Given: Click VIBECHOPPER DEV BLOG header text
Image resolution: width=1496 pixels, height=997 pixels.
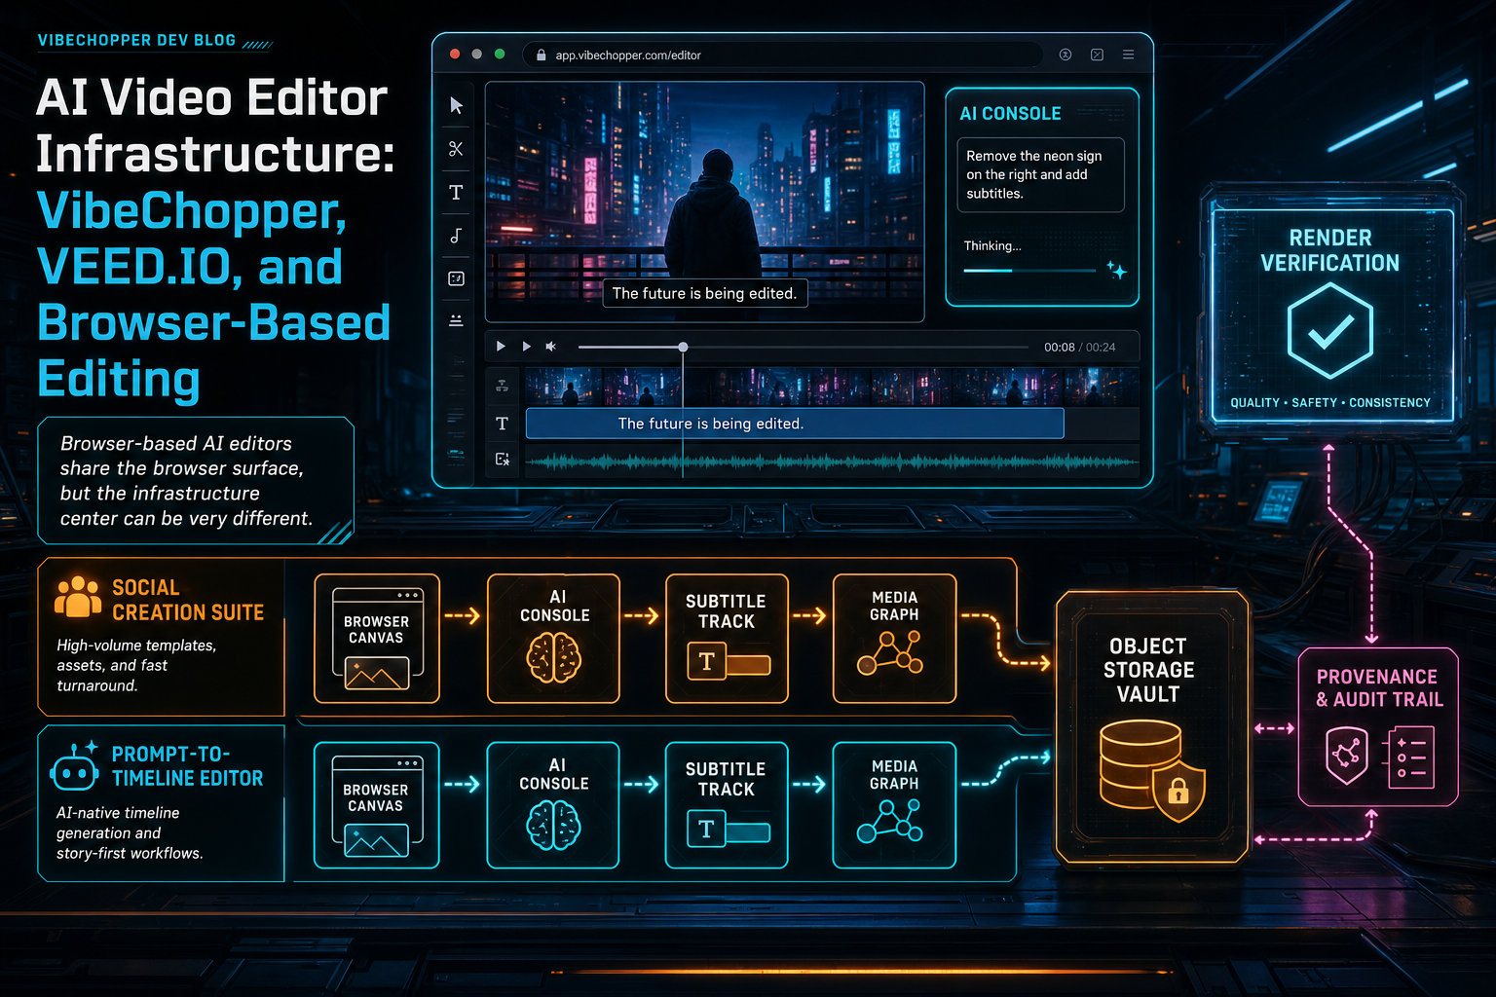Looking at the screenshot, I should [136, 40].
